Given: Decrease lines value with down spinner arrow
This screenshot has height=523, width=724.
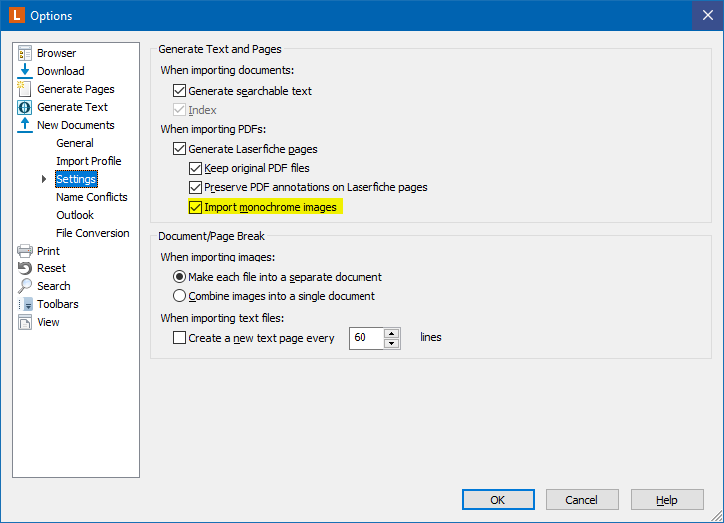Looking at the screenshot, I should (x=392, y=343).
